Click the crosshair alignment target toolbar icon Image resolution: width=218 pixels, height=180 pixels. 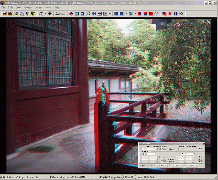(50, 14)
